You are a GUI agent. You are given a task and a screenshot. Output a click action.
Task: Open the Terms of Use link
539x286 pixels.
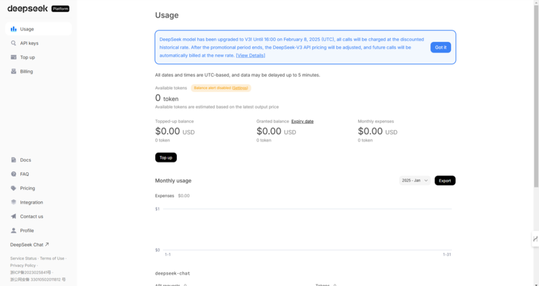pos(52,258)
